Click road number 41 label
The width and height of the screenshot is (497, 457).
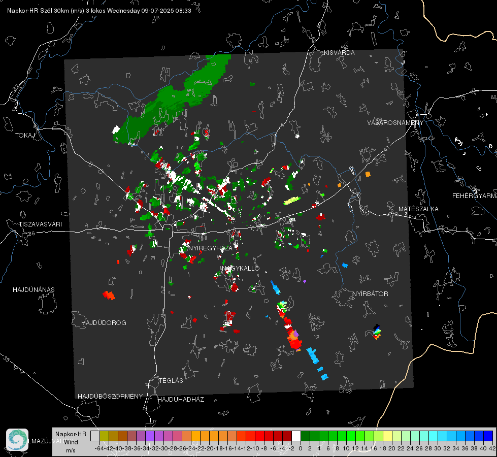(x=386, y=148)
